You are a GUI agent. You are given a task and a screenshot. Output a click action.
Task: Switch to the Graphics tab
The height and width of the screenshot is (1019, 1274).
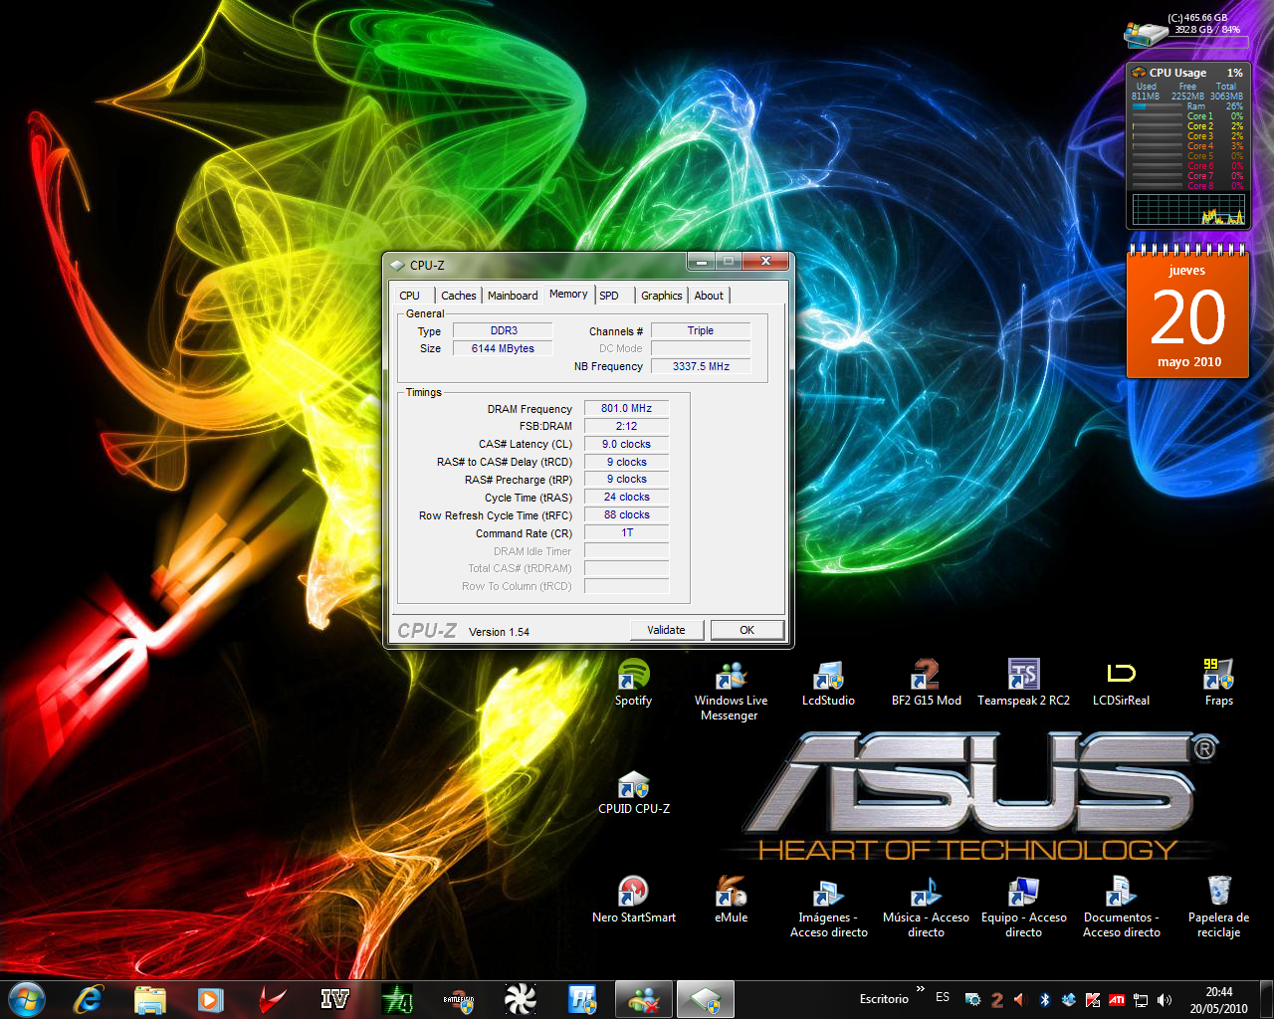point(662,296)
